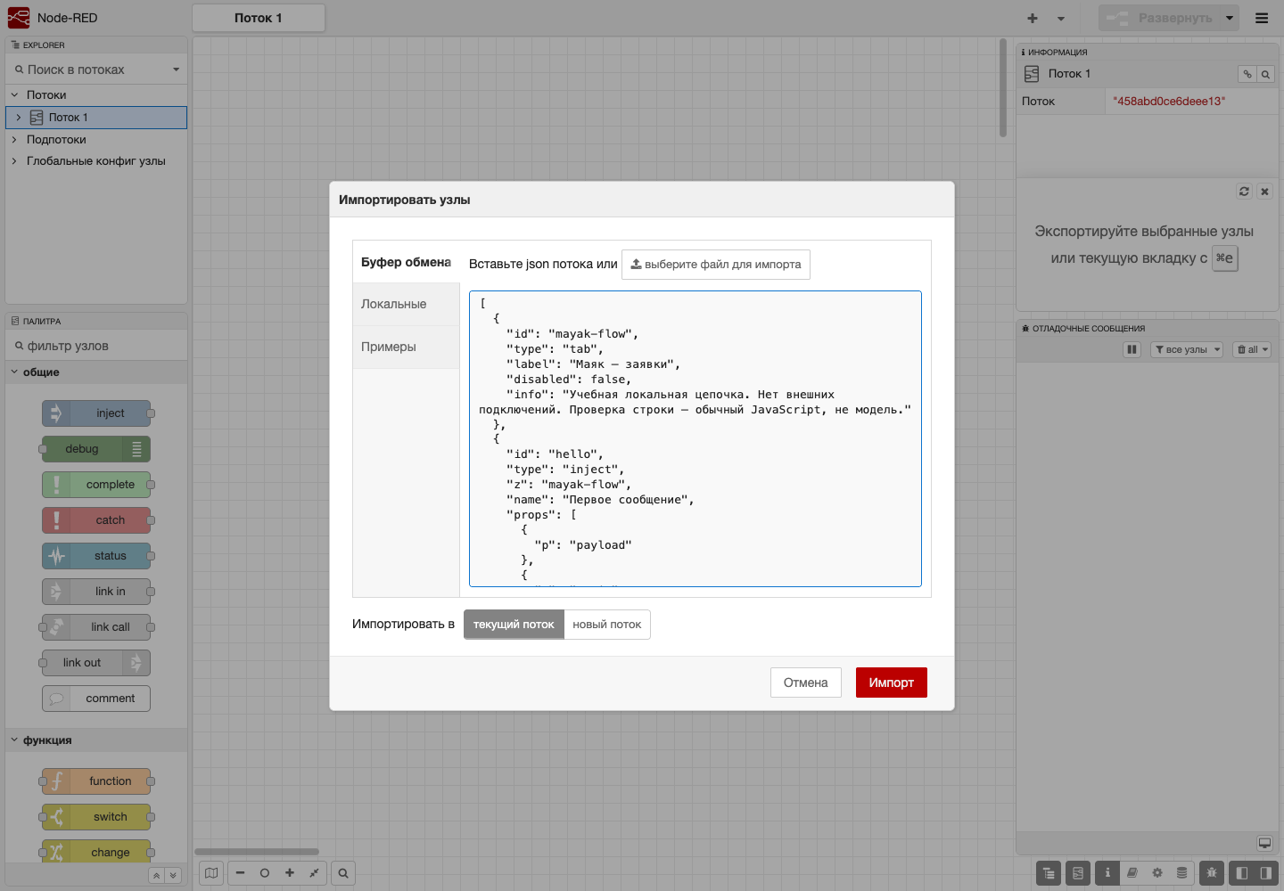Open the main hamburger menu
This screenshot has width=1284, height=891.
click(1262, 18)
